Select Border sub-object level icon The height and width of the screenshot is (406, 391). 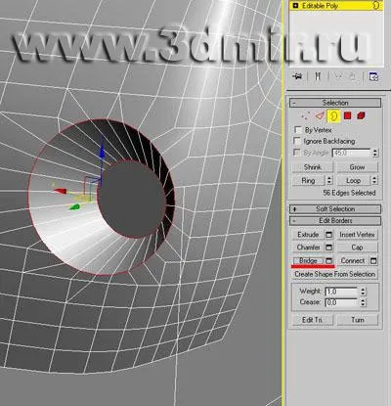(x=333, y=115)
